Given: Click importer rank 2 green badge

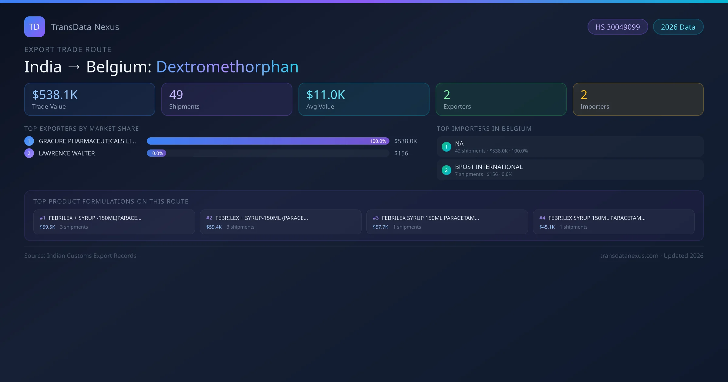Looking at the screenshot, I should 446,170.
